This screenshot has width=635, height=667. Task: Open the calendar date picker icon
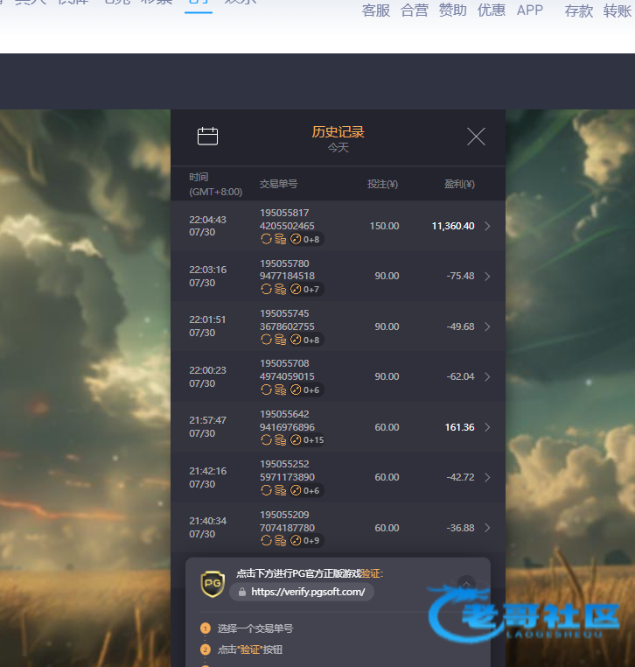(x=207, y=137)
